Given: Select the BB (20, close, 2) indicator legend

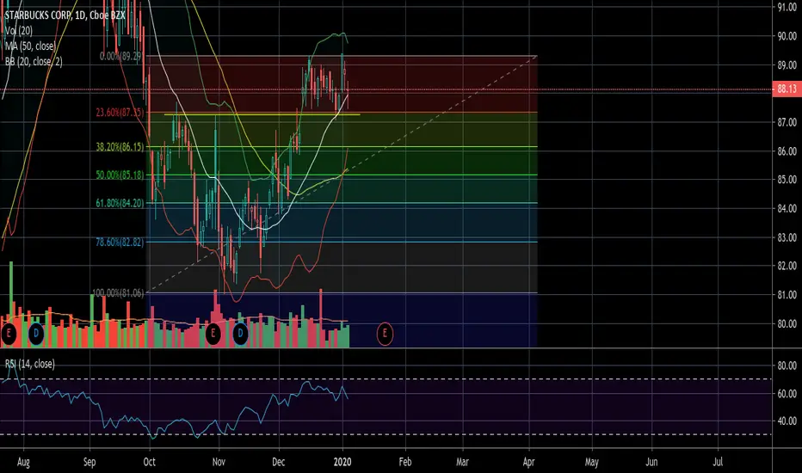Looking at the screenshot, I should 34,61.
